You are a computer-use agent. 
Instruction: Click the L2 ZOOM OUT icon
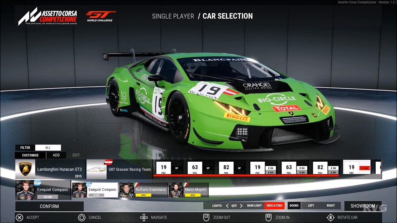[x=206, y=217]
